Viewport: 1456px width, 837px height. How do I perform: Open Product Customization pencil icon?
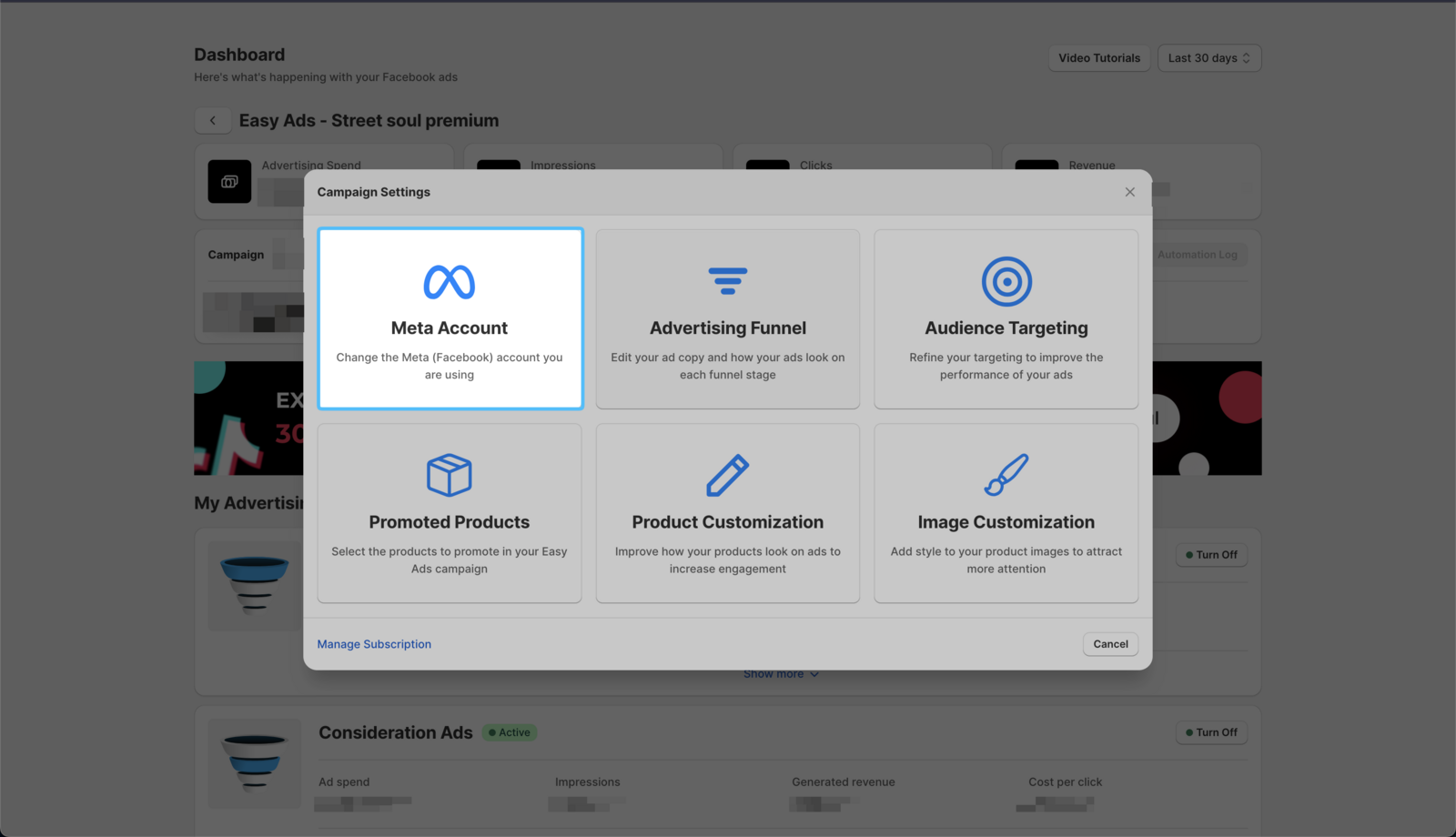pos(727,474)
